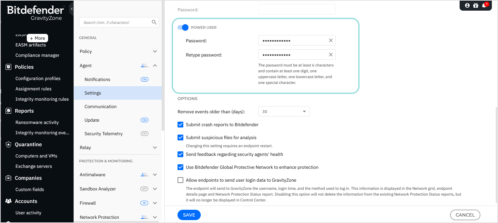The image size is (498, 223).
Task: Open the Remove events older than dropdown
Action: pos(284,111)
